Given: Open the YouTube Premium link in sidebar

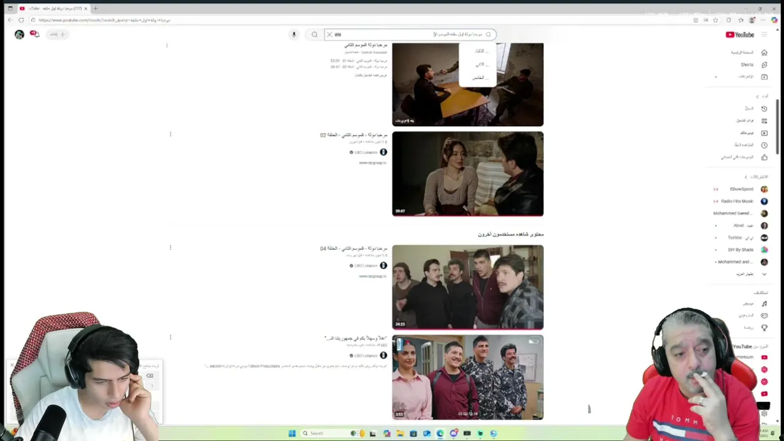Looking at the screenshot, I should (x=750, y=357).
